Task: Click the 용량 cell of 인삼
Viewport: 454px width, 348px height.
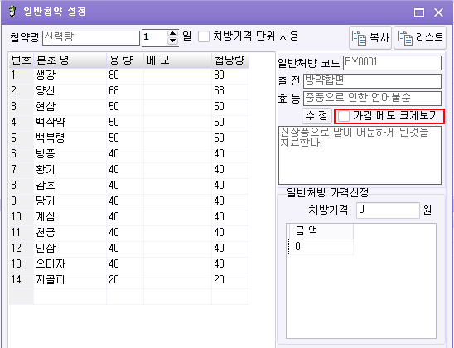Action: coord(125,249)
